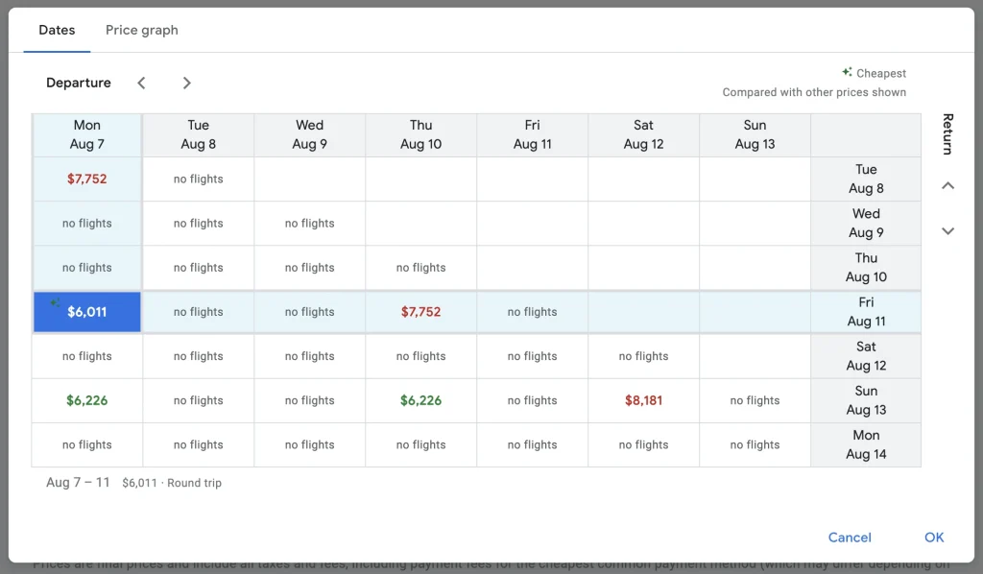Image resolution: width=983 pixels, height=574 pixels.
Task: Click 'no flights' for Fri Aug 11 departure, Fri Aug 11 return
Action: (532, 311)
